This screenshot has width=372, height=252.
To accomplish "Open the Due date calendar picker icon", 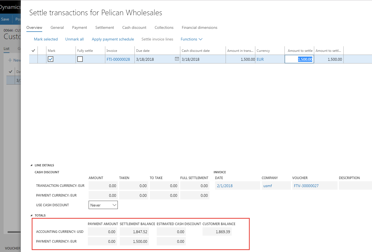I will (177, 59).
